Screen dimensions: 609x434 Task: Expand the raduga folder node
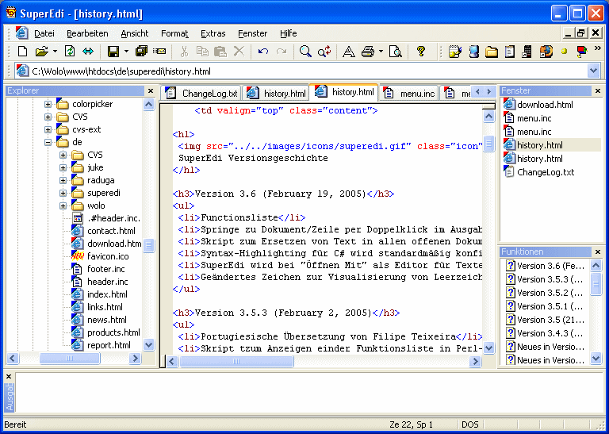(x=63, y=180)
